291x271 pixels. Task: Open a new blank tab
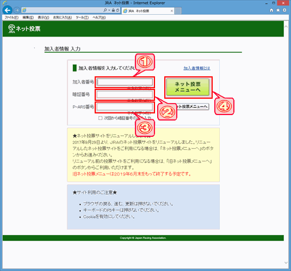(178, 11)
